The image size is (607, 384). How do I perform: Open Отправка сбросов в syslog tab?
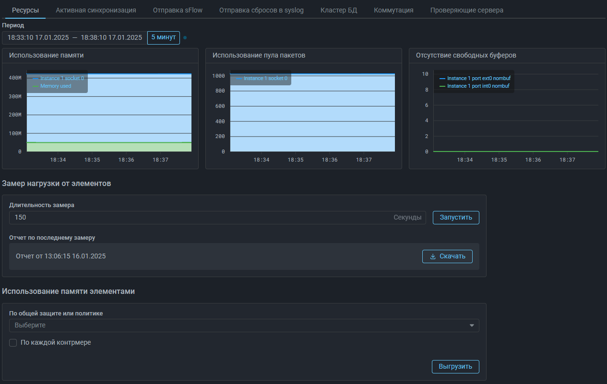(261, 10)
